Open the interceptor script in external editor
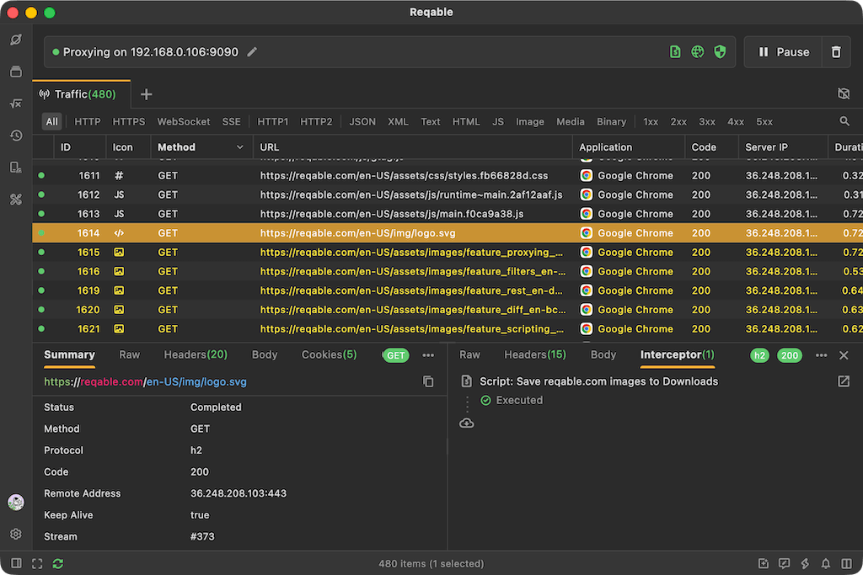This screenshot has width=863, height=575. pyautogui.click(x=843, y=381)
